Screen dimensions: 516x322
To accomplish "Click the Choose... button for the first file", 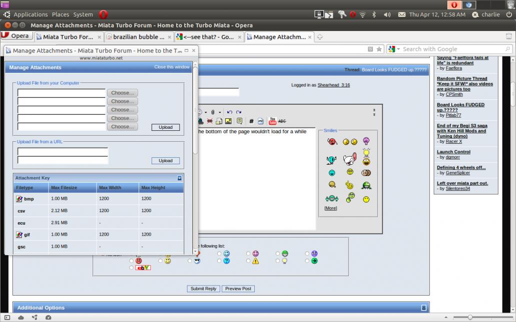I will (123, 93).
